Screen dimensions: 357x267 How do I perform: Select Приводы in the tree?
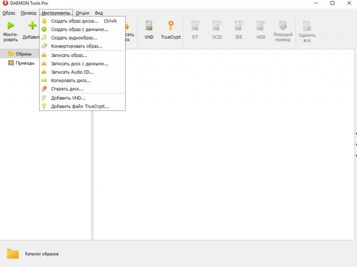[25, 63]
